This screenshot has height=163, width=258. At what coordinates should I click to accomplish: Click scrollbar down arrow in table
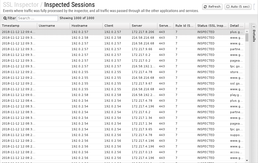pos(247,161)
